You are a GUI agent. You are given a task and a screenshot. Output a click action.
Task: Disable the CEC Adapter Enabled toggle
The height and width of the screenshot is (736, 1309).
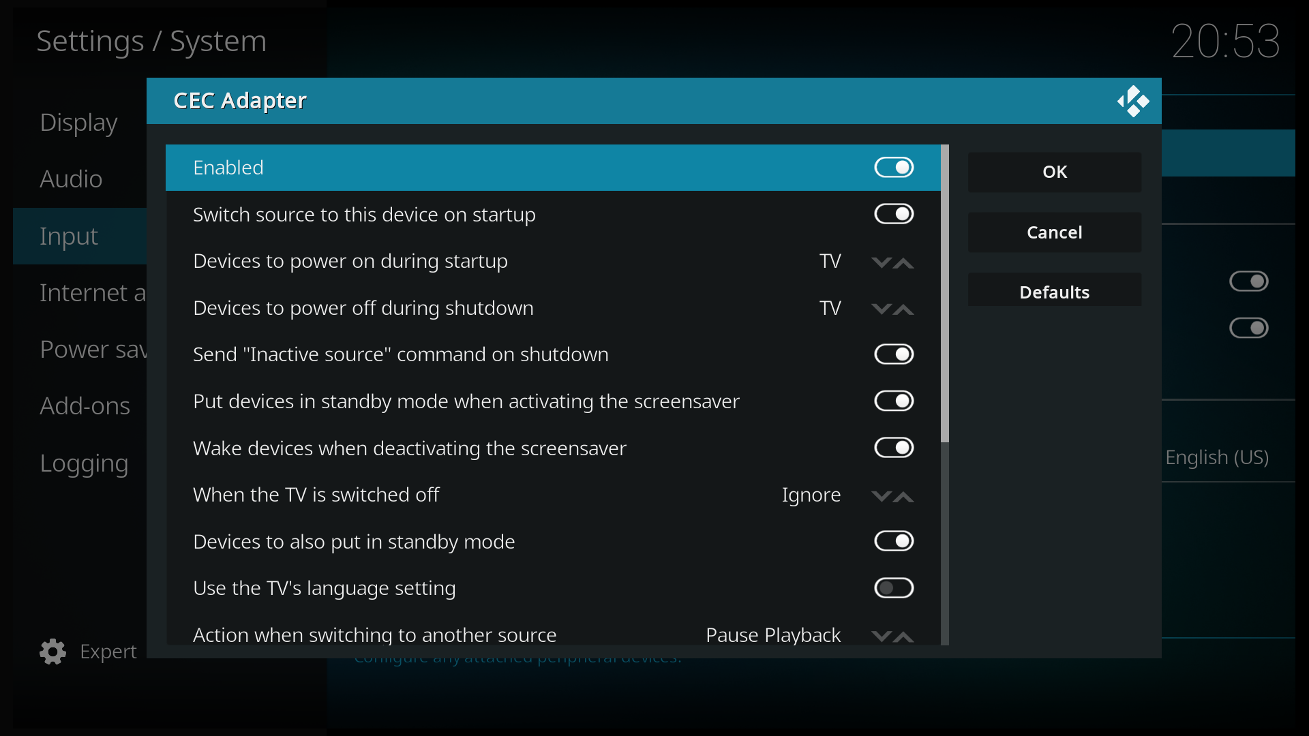[893, 168]
